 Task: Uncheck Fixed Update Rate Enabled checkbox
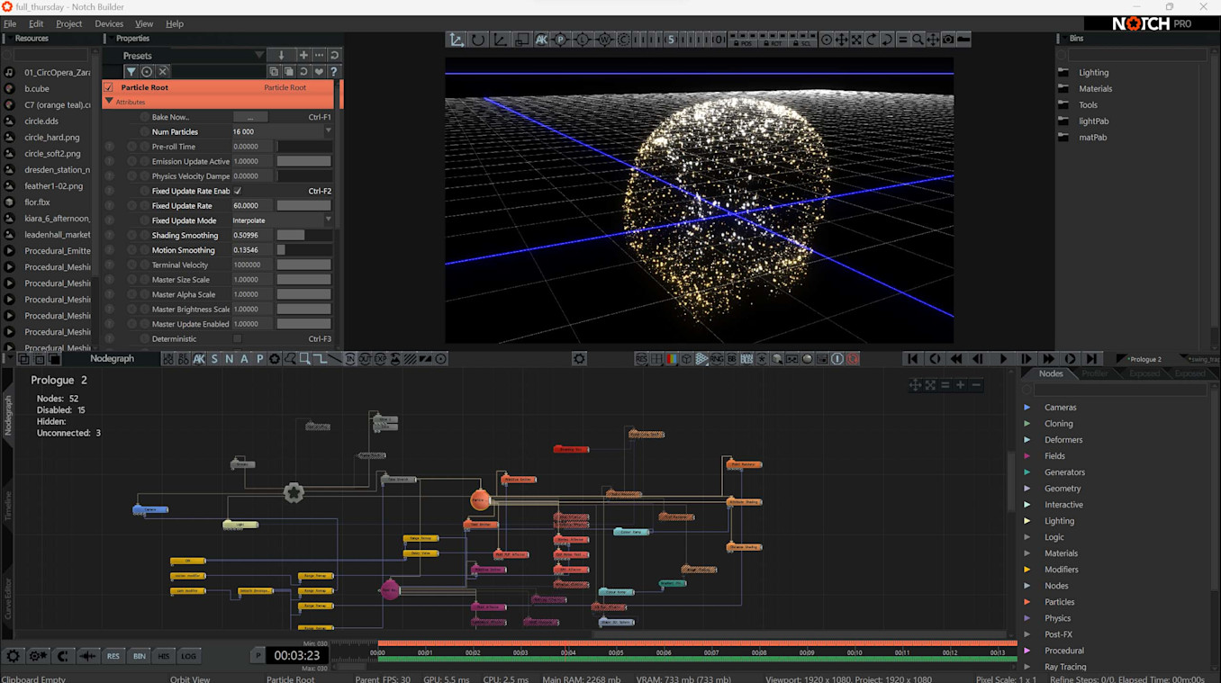tap(238, 191)
